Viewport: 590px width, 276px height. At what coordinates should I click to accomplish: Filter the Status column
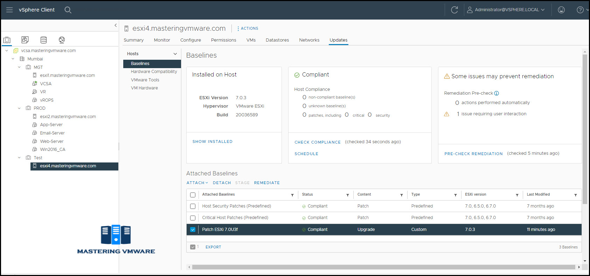[348, 195]
